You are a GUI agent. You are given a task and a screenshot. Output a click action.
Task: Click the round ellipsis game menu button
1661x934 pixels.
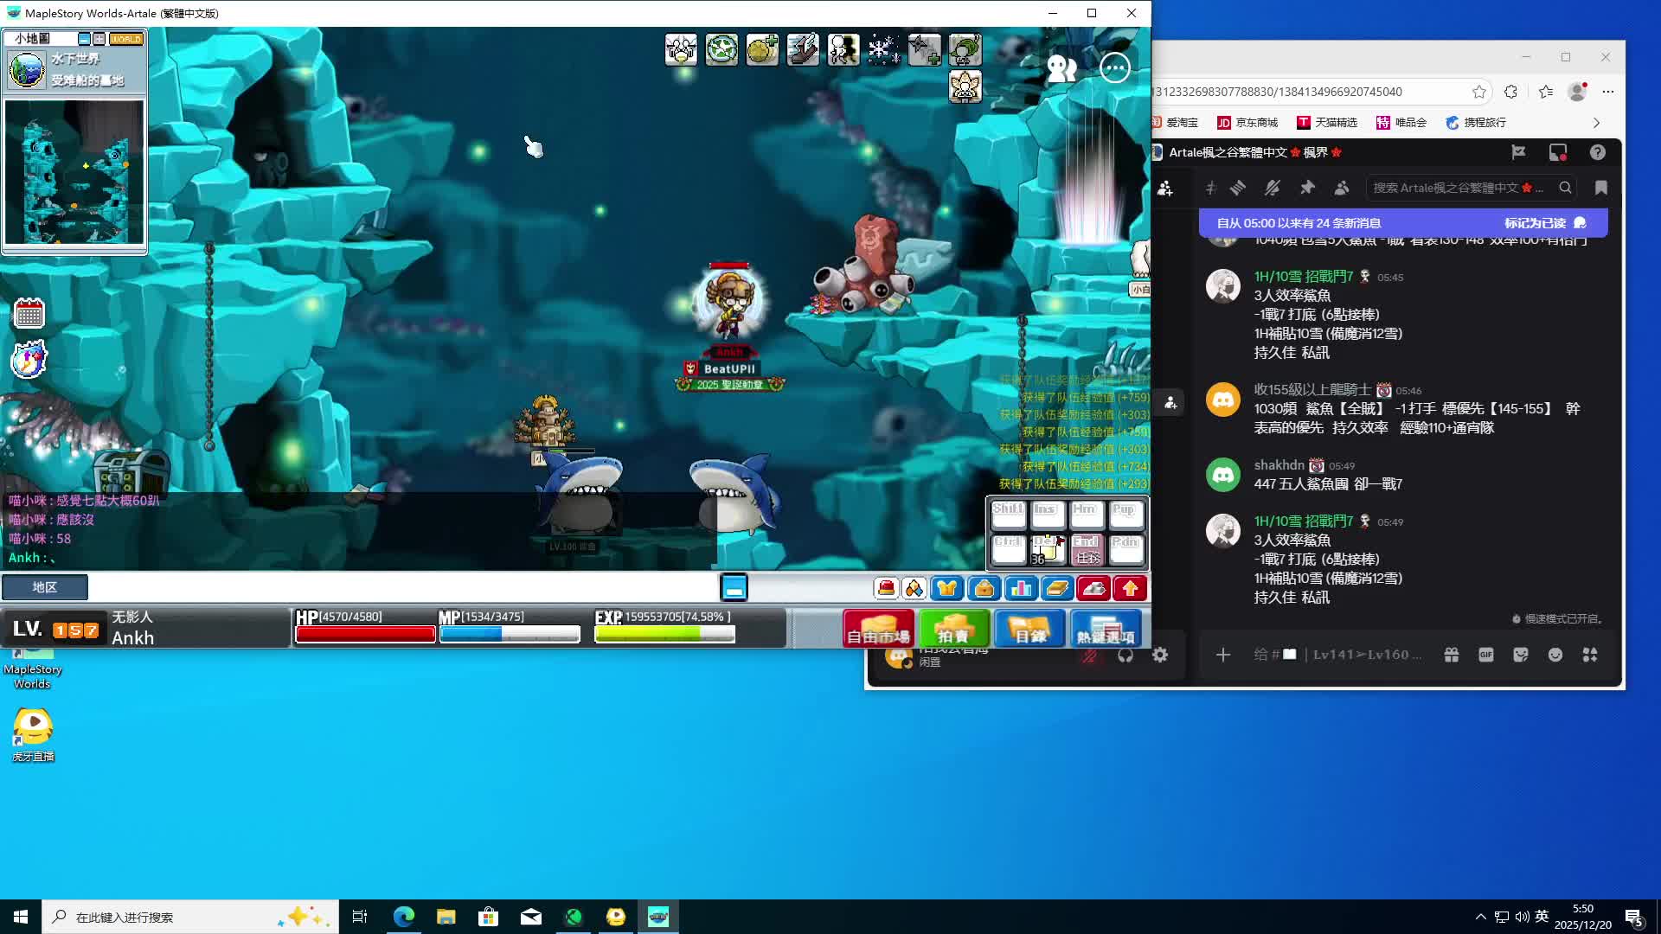[x=1114, y=67]
